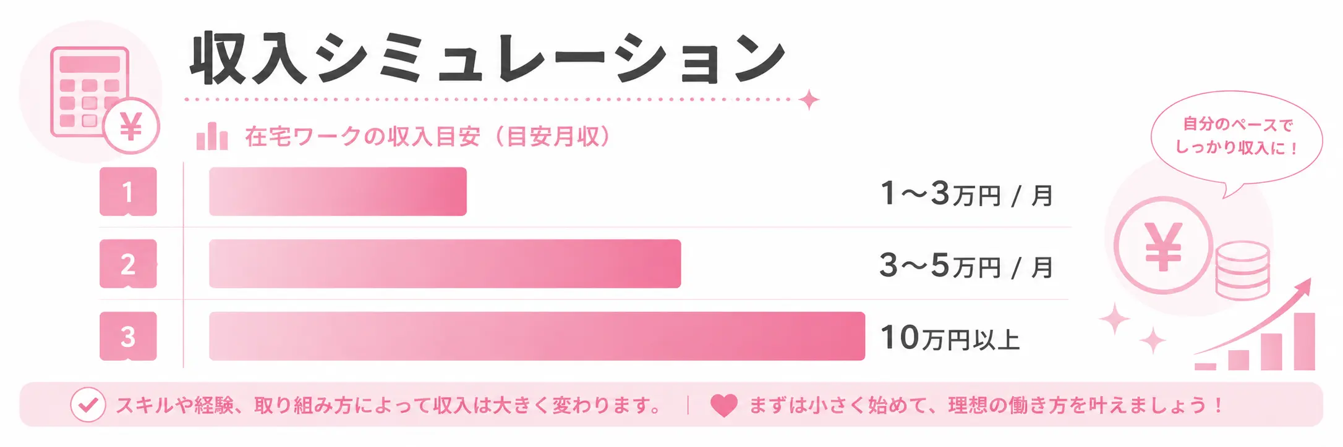Click the 3〜5万円 pink bar

(445, 264)
